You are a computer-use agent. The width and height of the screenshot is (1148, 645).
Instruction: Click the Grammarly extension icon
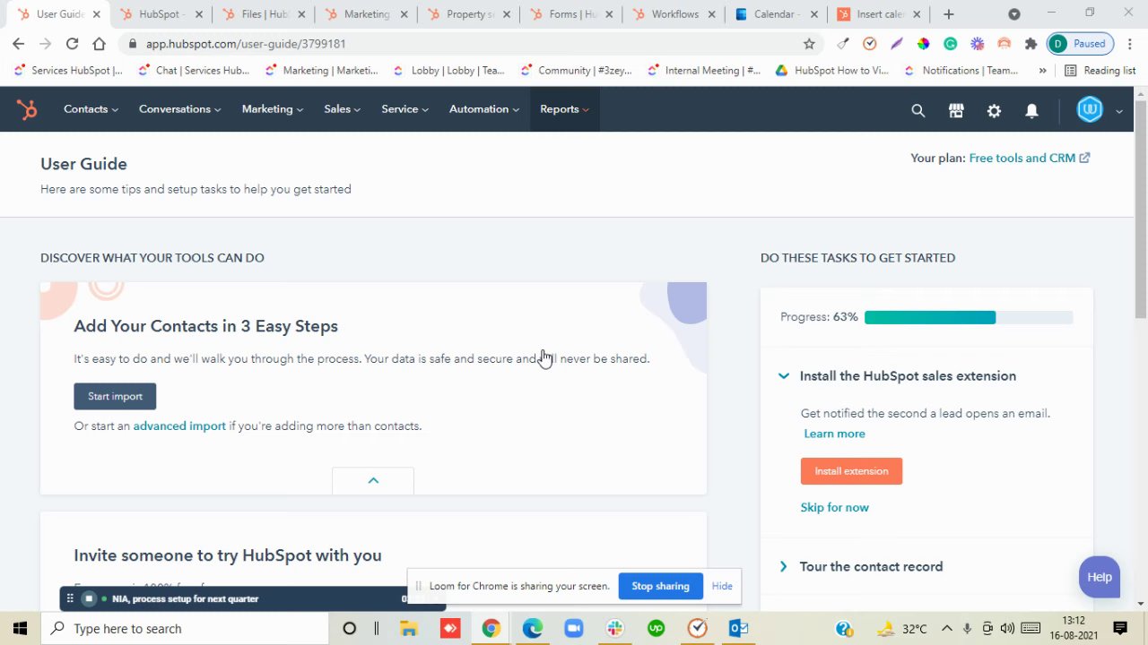tap(950, 43)
